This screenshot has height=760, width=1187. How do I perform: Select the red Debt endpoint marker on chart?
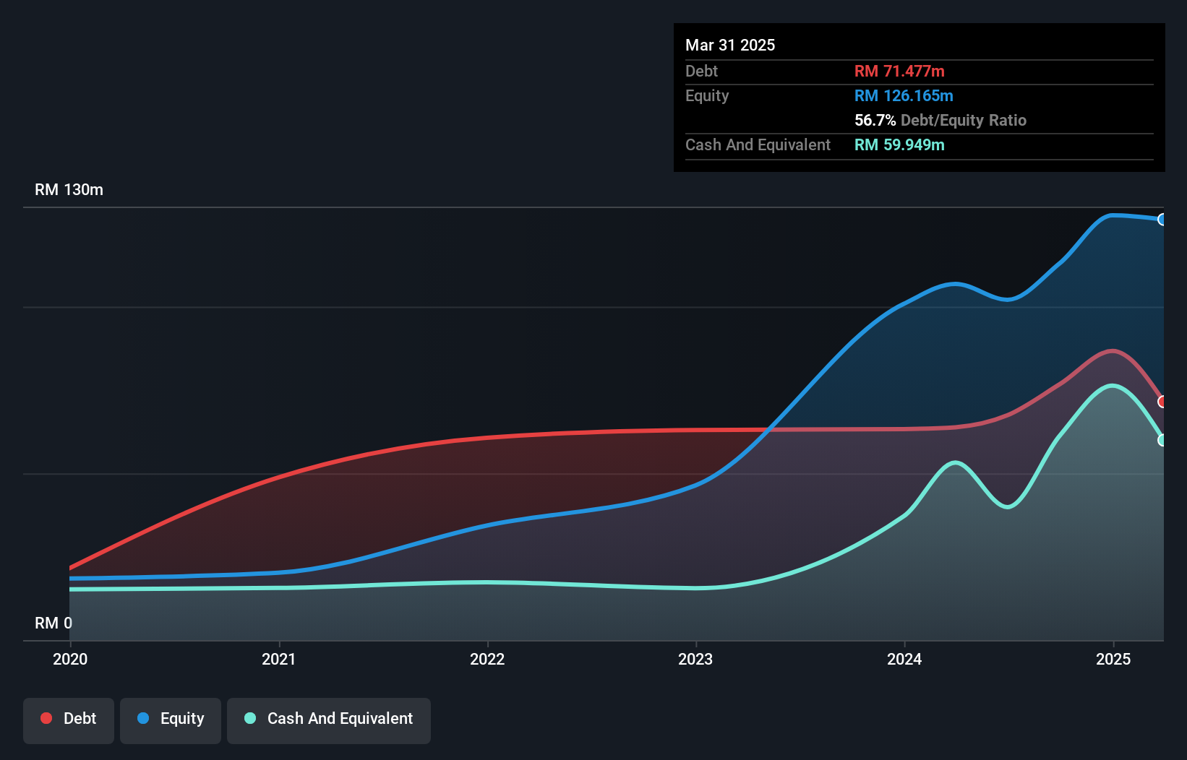tap(1162, 402)
